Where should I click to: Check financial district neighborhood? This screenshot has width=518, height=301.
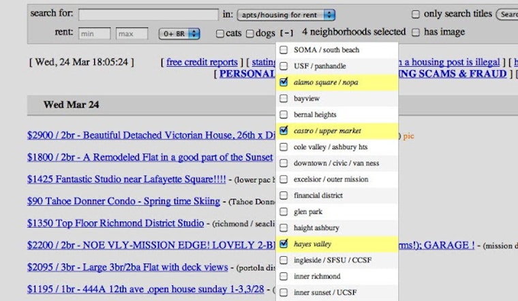[284, 195]
